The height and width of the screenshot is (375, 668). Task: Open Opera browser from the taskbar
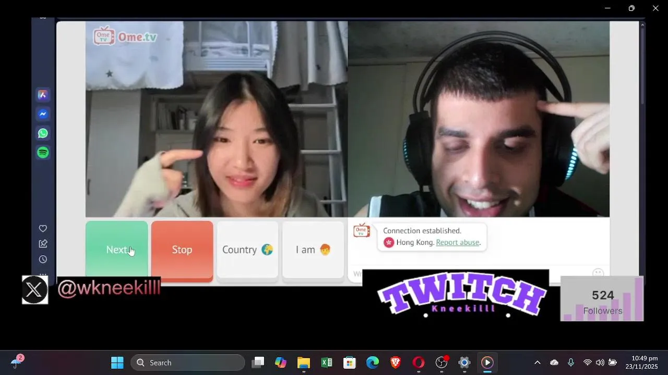pos(419,362)
